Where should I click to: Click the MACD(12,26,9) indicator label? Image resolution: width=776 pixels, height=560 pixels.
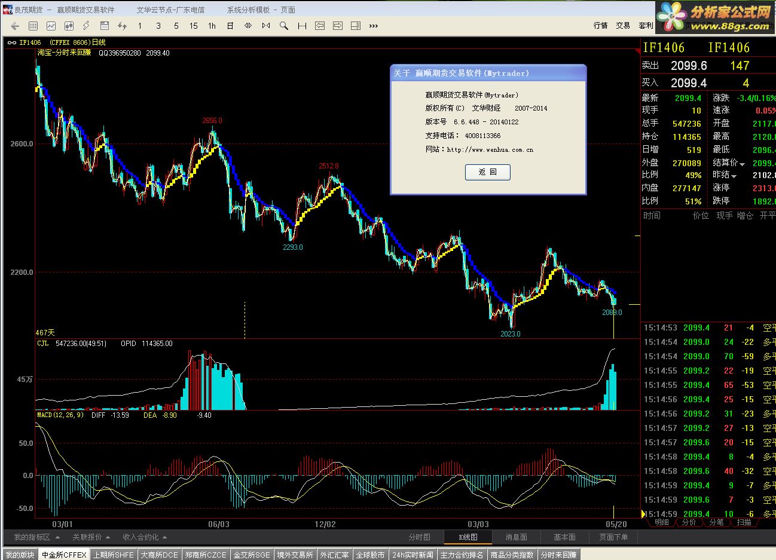coord(60,415)
